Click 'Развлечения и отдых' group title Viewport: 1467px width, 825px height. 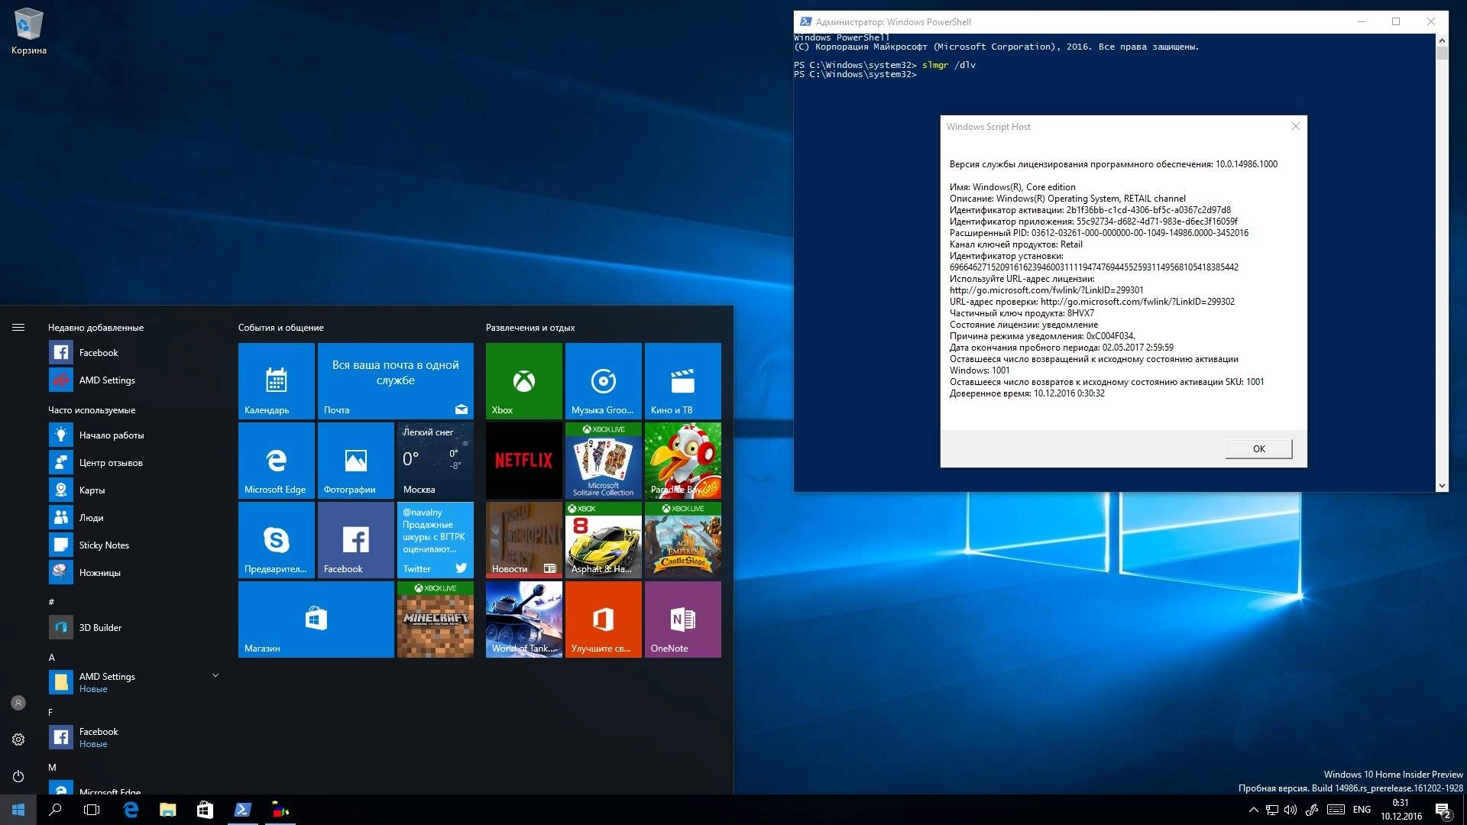click(x=530, y=328)
